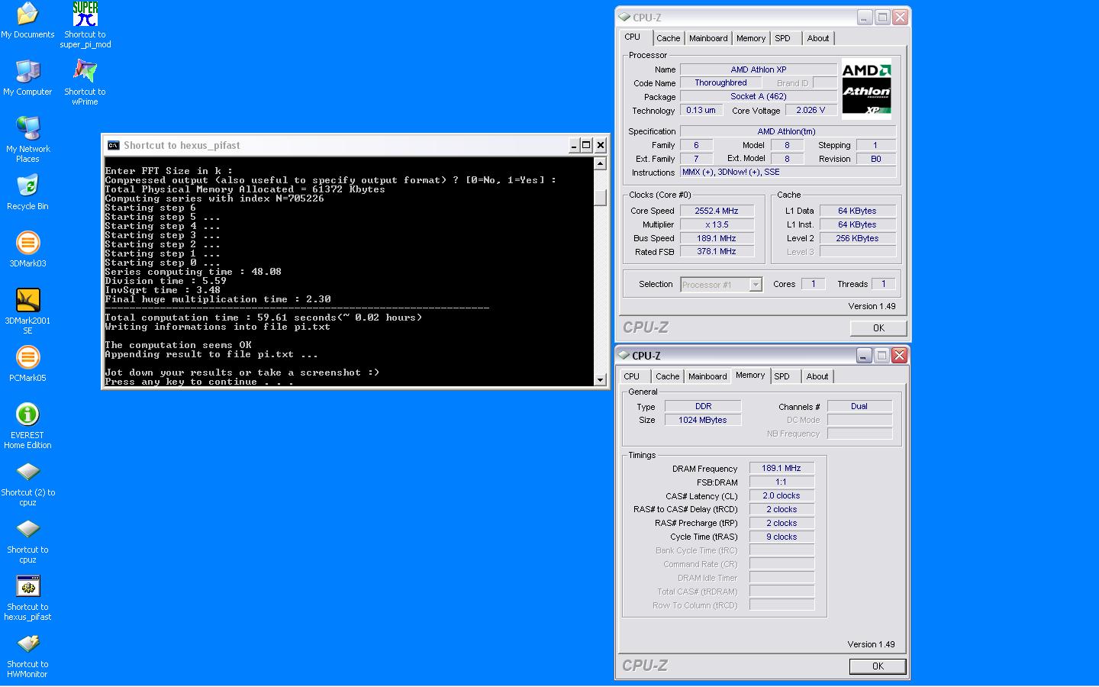Viewport: 1099px width, 687px height.
Task: Select the Shortcut to cpuz icon
Action: pos(27,528)
